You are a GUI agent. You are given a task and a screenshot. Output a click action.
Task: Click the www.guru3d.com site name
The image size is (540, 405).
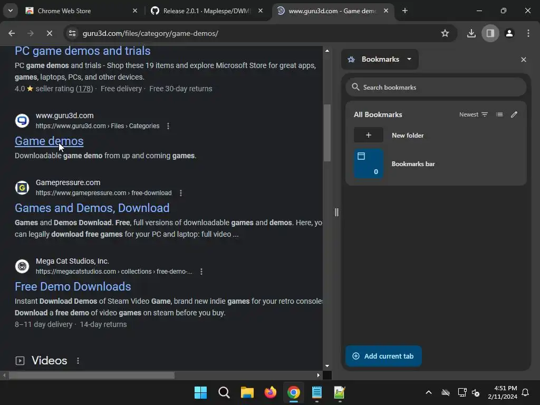pyautogui.click(x=65, y=115)
